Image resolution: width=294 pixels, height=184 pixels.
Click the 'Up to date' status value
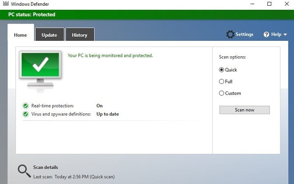(108, 114)
